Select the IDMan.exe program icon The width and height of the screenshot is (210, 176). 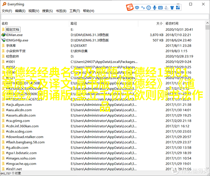click(3, 35)
